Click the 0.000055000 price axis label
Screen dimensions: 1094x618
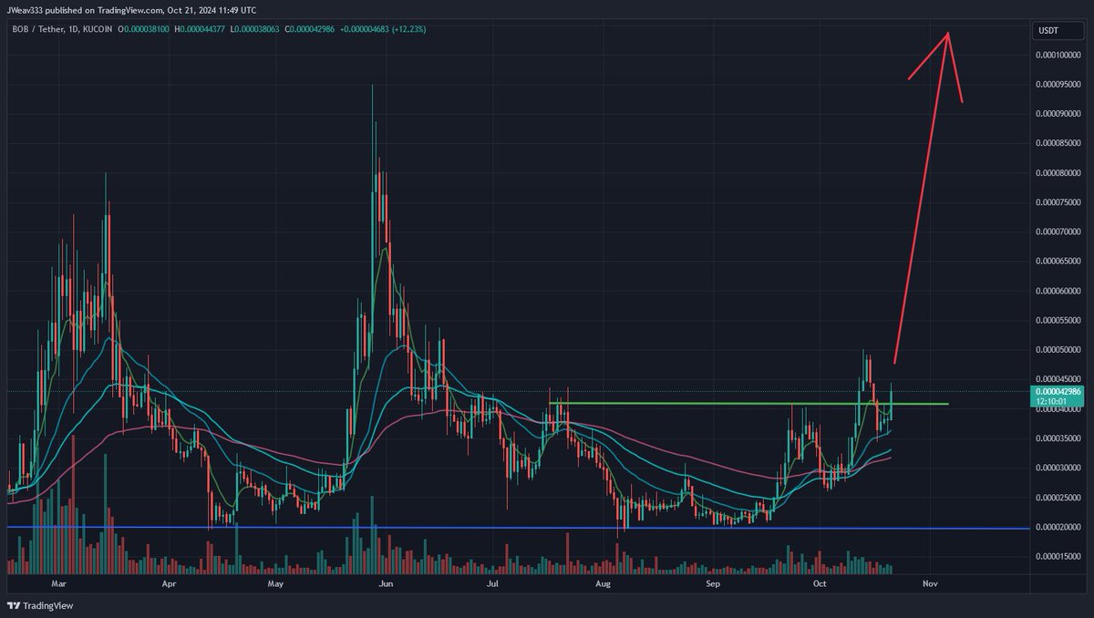[x=1058, y=321]
